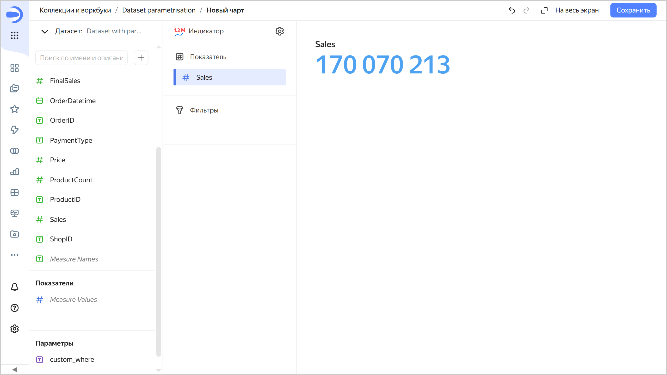Click the Filters funnel icon
This screenshot has height=375, width=667.
pyautogui.click(x=180, y=110)
